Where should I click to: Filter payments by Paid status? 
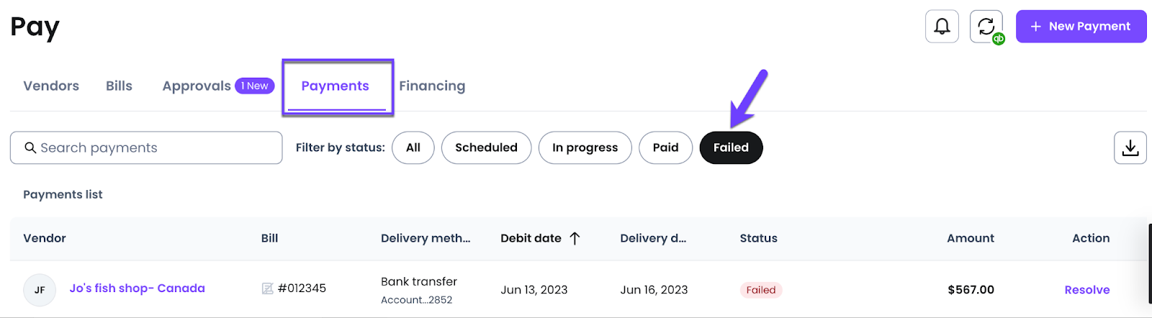(666, 147)
